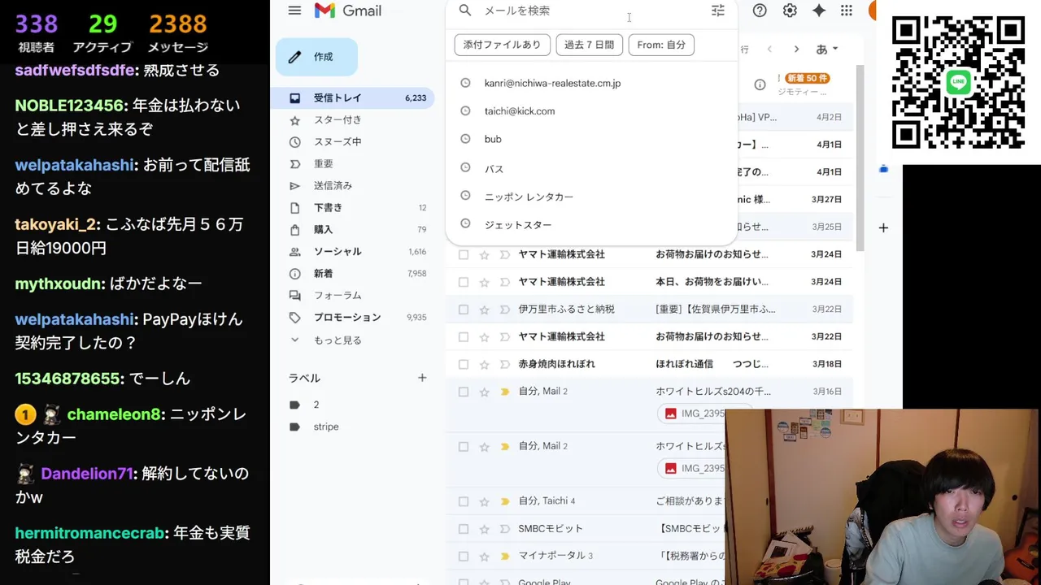Open the support help question icon
The width and height of the screenshot is (1041, 585).
point(760,11)
